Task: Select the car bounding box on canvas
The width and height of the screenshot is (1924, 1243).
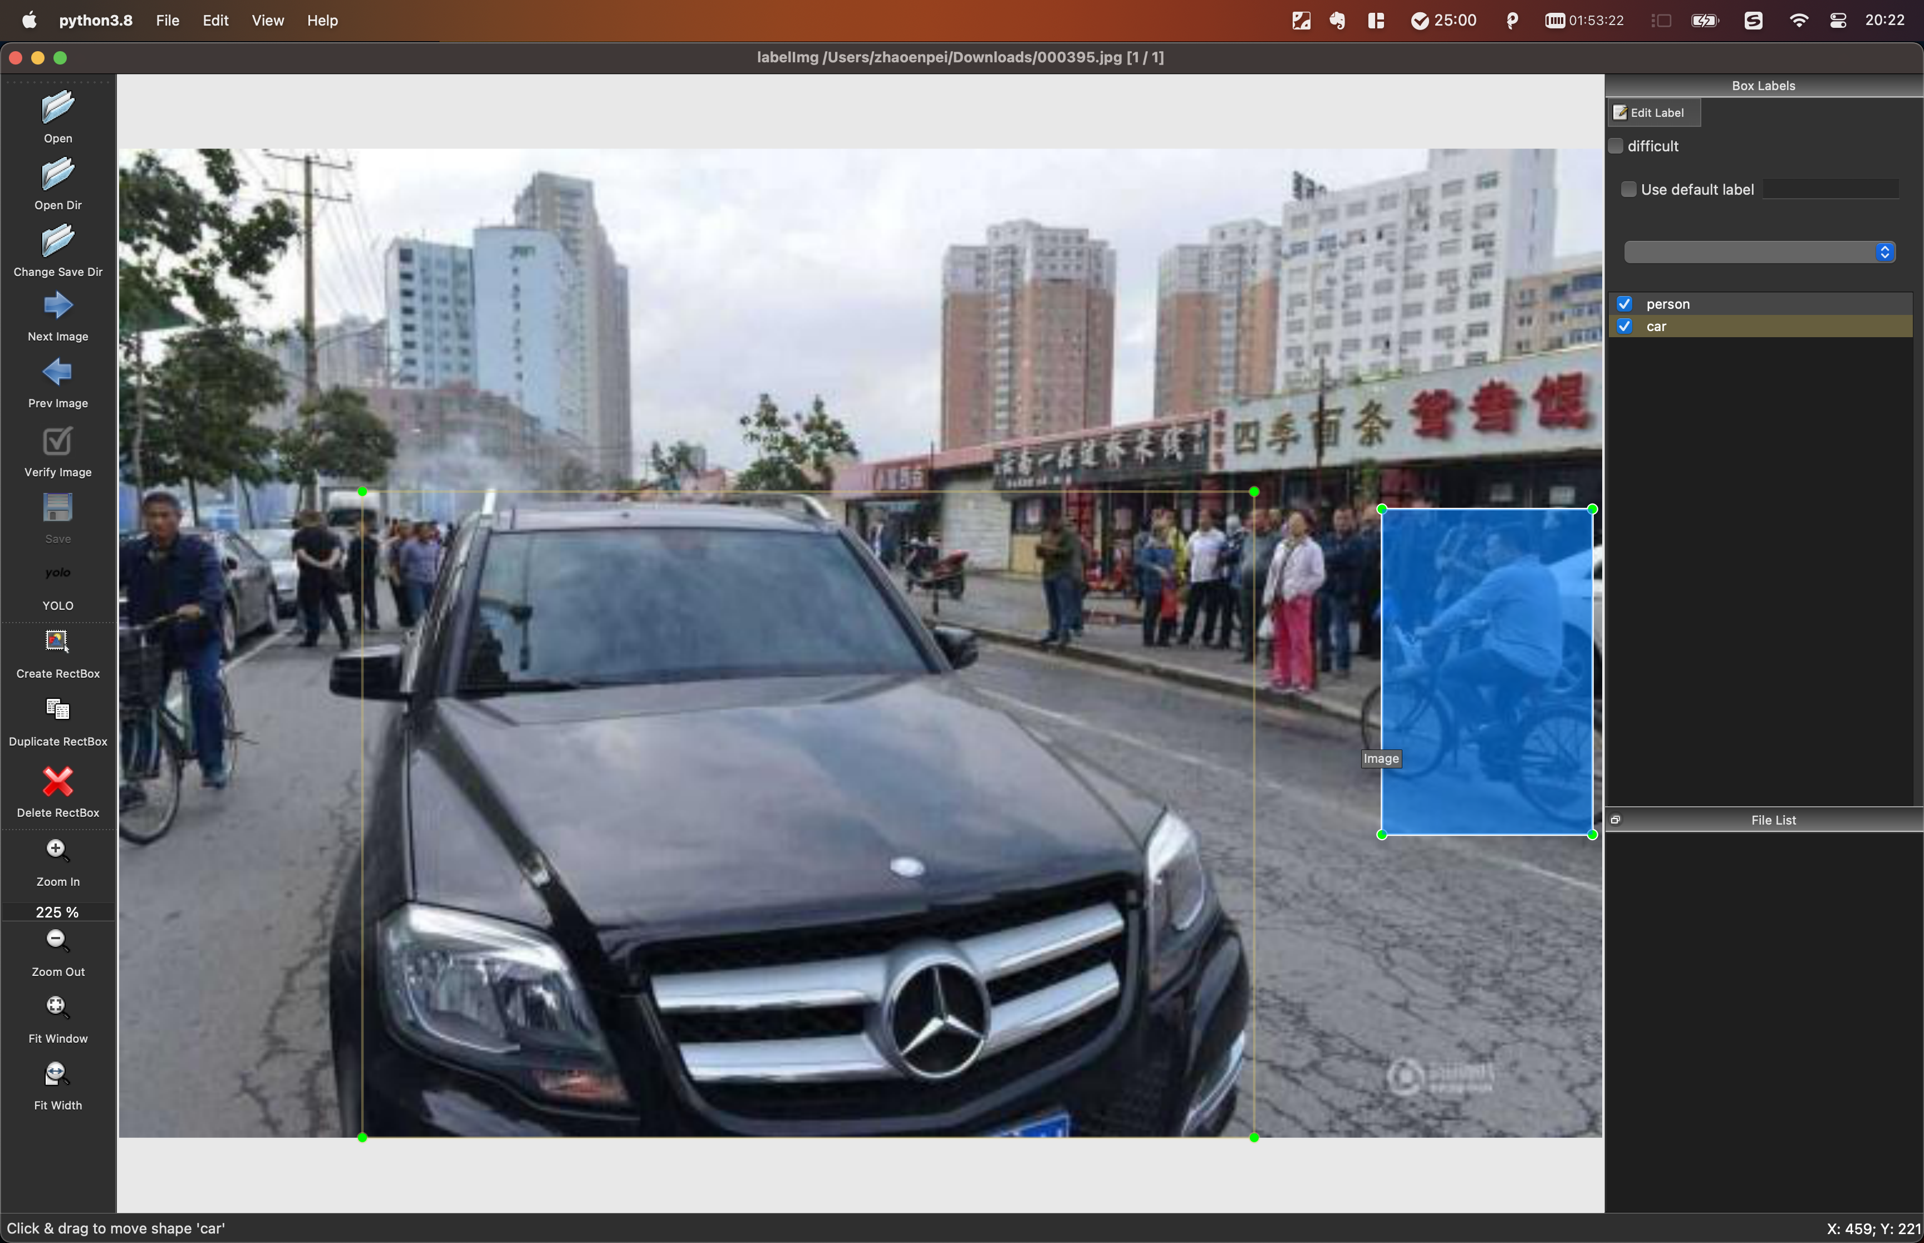Action: pos(807,815)
